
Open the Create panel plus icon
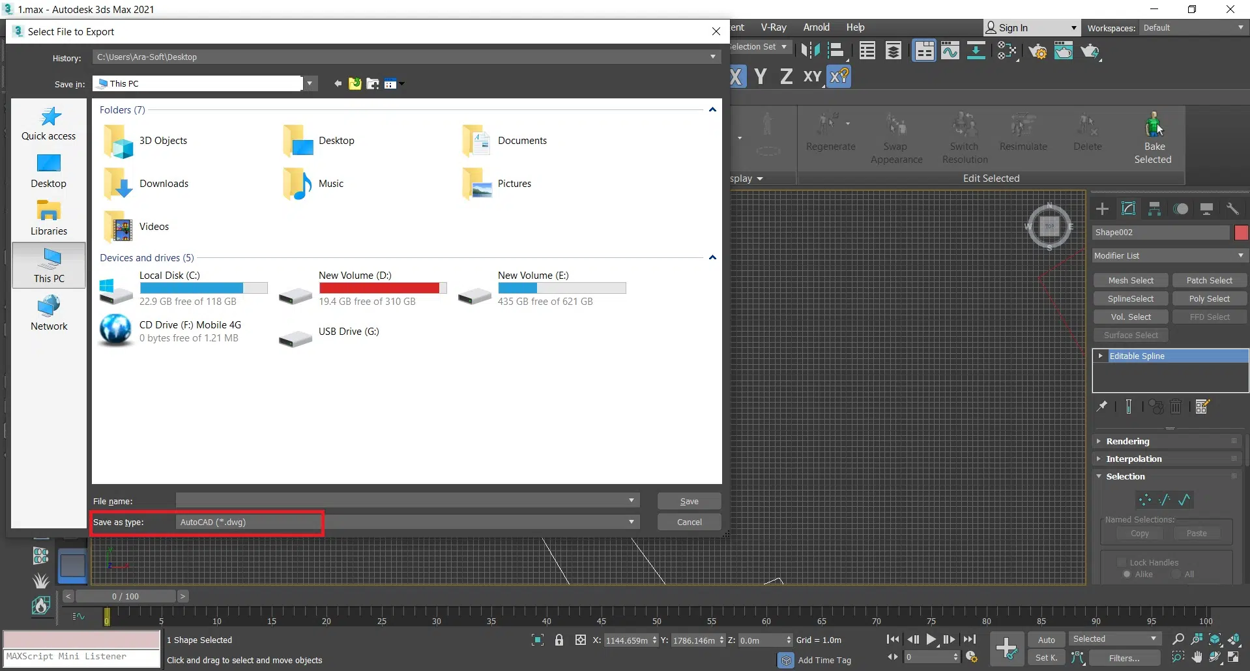click(1102, 209)
